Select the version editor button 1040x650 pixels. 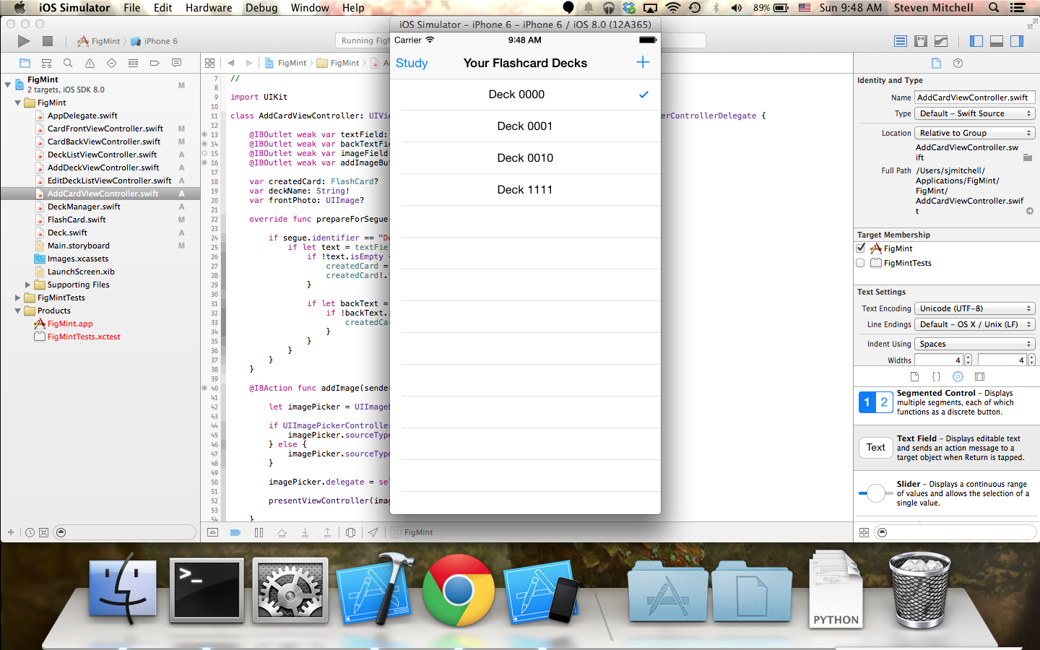940,41
